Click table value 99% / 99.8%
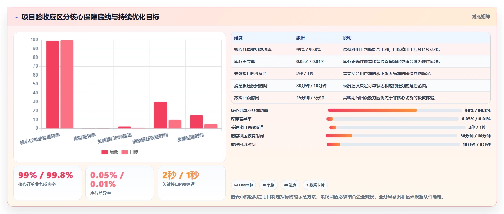The image size is (504, 214). click(x=309, y=50)
